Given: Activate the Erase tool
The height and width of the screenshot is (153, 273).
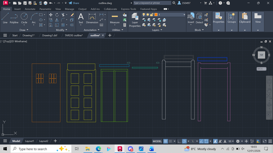Looking at the screenshot, I should coord(72,15).
